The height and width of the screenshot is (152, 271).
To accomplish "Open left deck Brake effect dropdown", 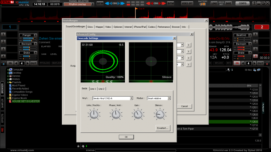I will tap(36, 53).
